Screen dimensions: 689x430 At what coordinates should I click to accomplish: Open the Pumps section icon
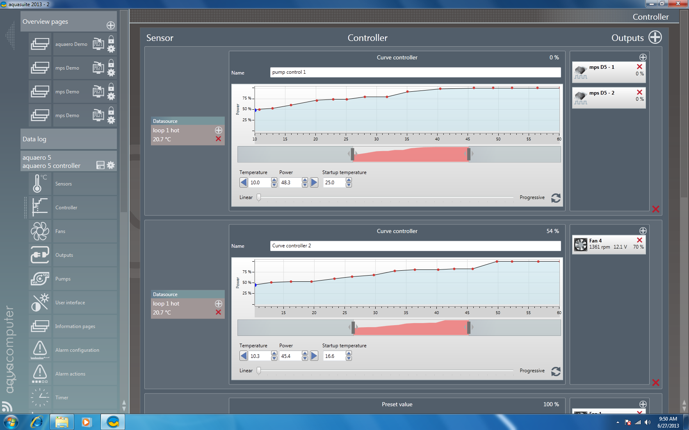click(x=40, y=279)
